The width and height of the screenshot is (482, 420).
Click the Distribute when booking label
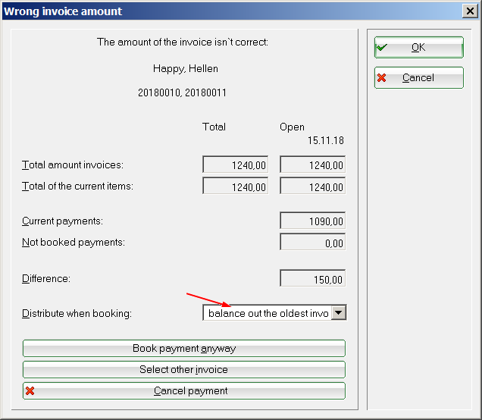(77, 314)
